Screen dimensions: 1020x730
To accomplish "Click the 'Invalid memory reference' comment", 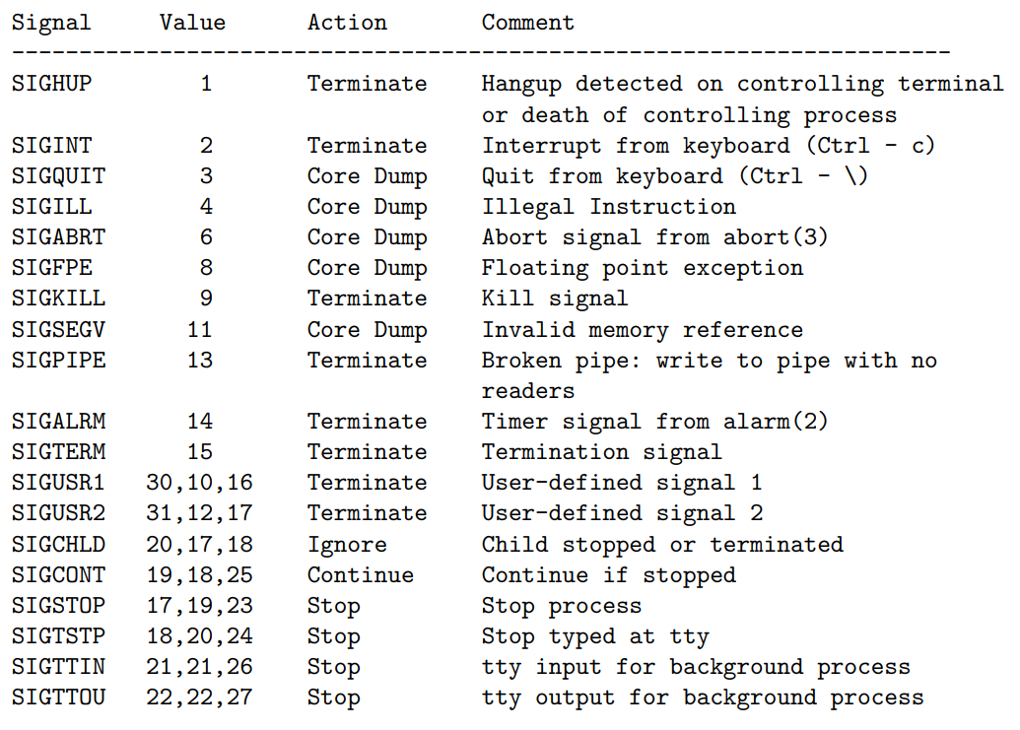I will pos(642,330).
